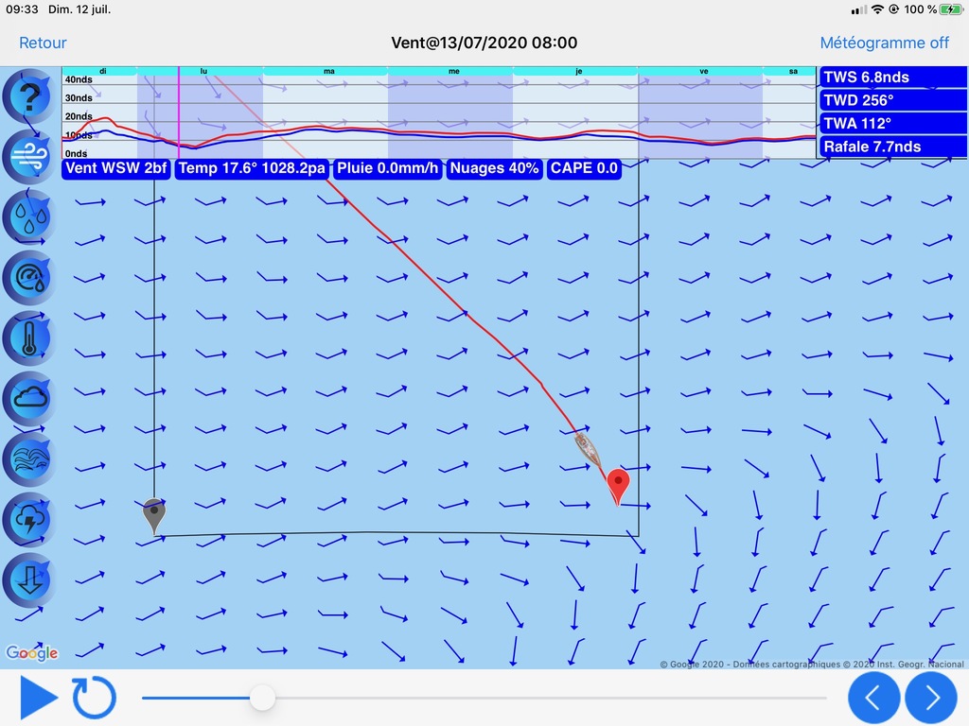Select the waves layer icon
969x726 pixels.
click(27, 459)
